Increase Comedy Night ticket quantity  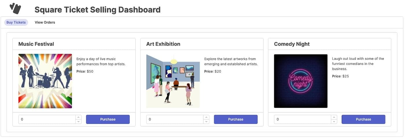tap(334, 117)
